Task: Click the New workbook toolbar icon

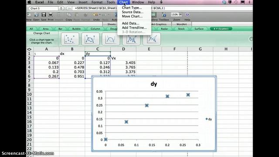Action: 29,15
